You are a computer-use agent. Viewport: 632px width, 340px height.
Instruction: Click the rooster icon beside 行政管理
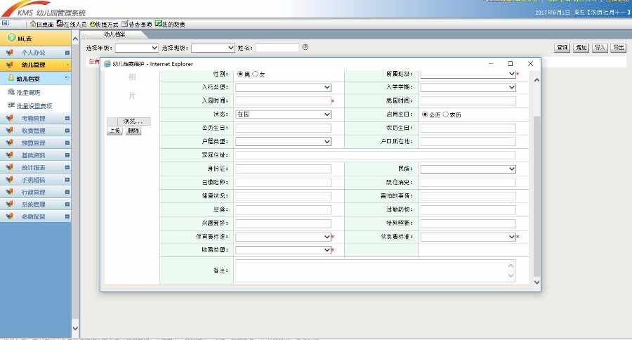click(x=9, y=192)
